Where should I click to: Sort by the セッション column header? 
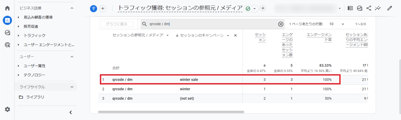coord(260,37)
